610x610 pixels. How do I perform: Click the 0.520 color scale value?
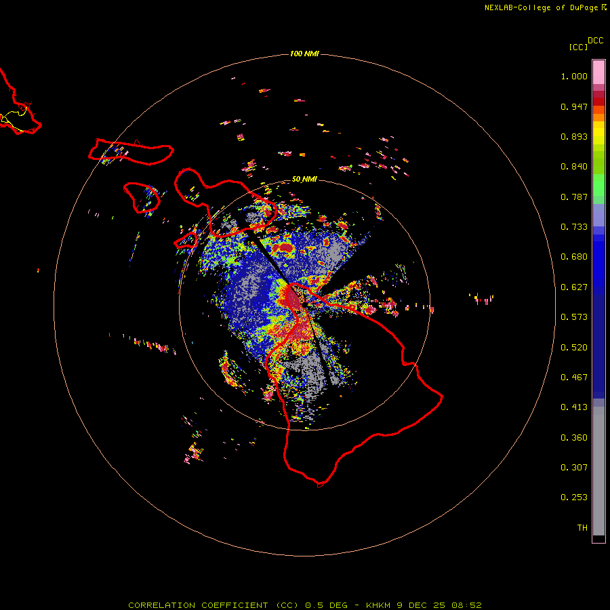[574, 348]
